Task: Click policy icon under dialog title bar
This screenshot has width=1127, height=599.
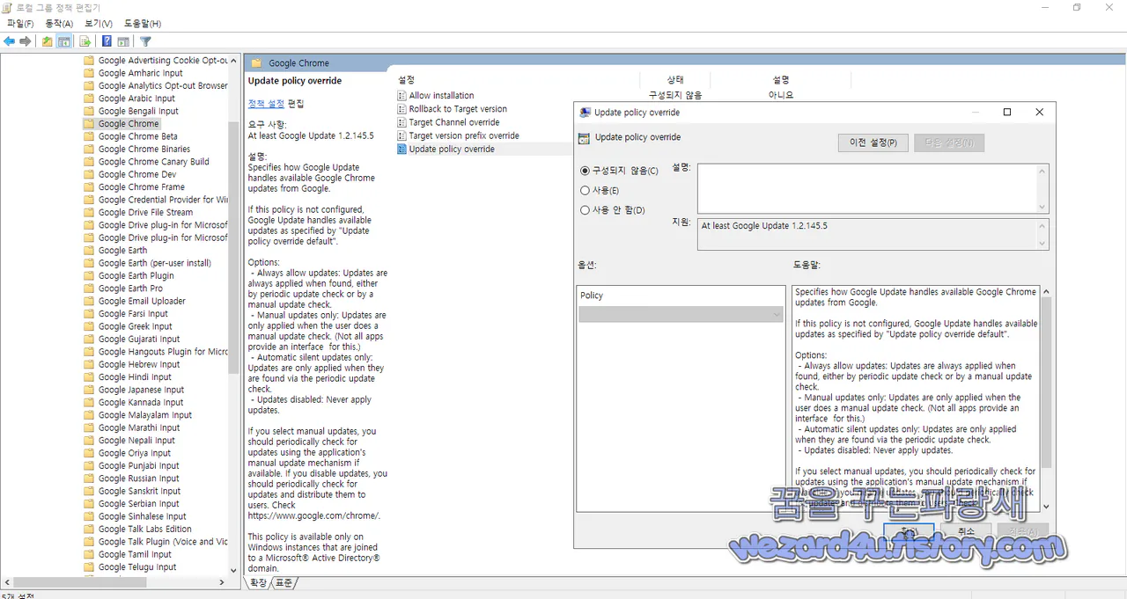Action: tap(584, 137)
